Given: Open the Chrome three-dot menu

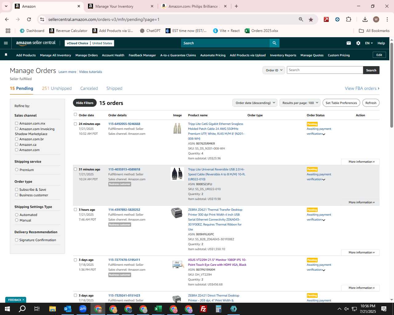Looking at the screenshot, I should tap(387, 19).
